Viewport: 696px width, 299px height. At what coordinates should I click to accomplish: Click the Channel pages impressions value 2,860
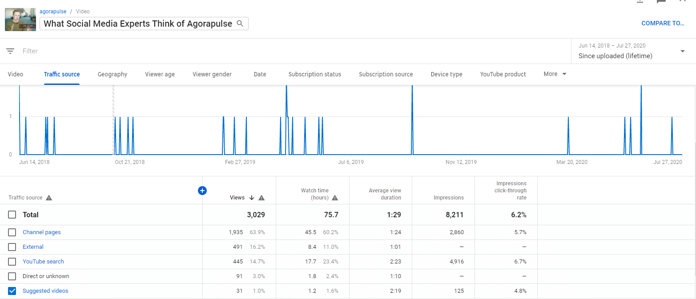[x=457, y=232]
